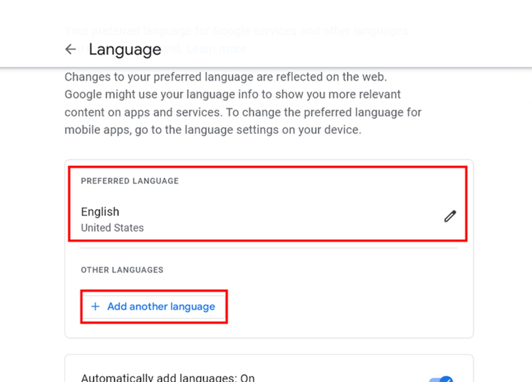Select the English preferred language entry

pos(100,212)
